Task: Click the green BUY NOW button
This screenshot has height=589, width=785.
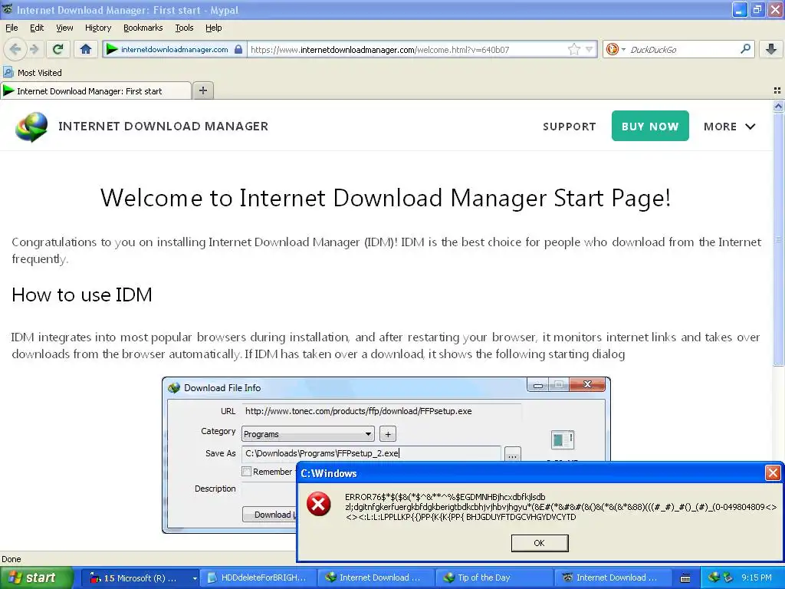Action: (x=650, y=126)
